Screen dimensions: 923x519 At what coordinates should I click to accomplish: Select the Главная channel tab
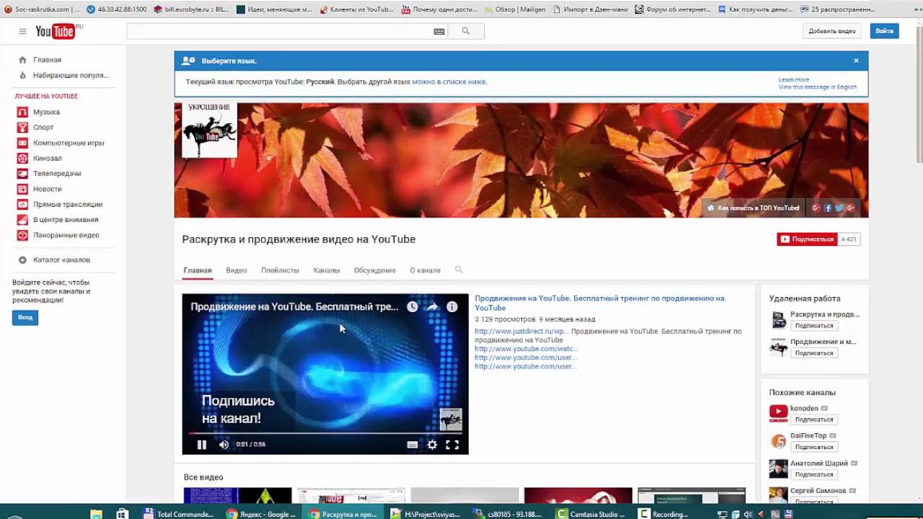click(x=198, y=270)
